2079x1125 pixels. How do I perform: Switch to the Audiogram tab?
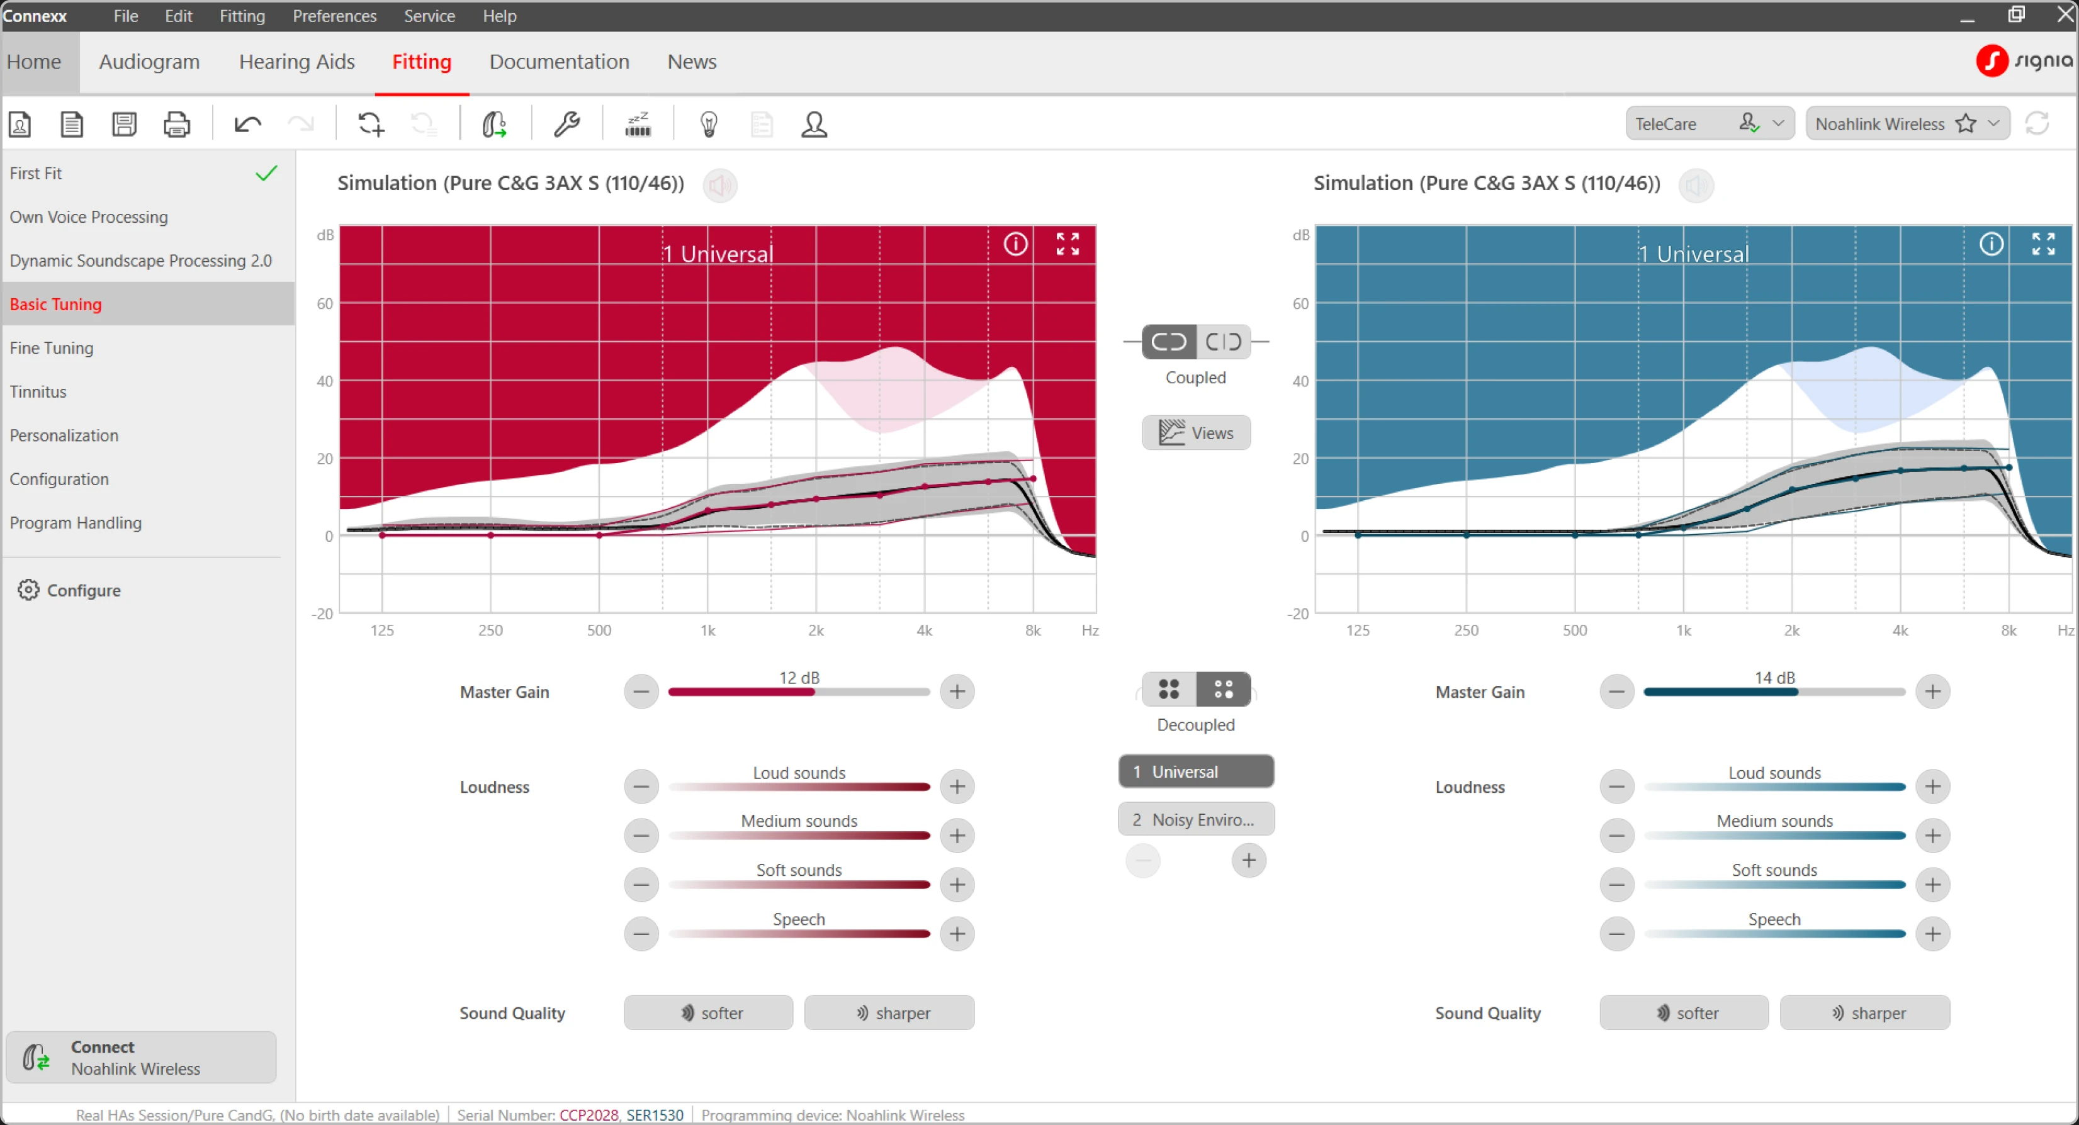(149, 62)
